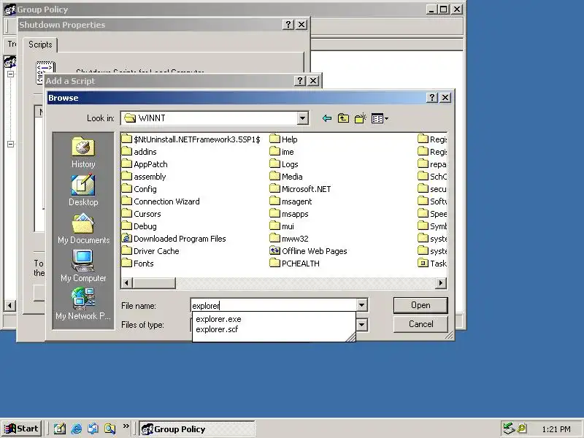Expand the File name dropdown arrow
The width and height of the screenshot is (584, 438).
click(361, 305)
